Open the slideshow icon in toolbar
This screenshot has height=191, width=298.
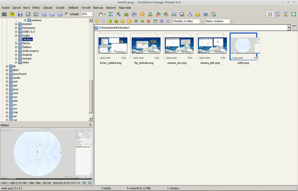[x=110, y=14]
